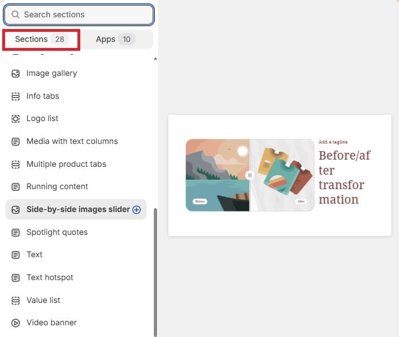Add Side-by-side images slider with plus icon

pos(137,210)
